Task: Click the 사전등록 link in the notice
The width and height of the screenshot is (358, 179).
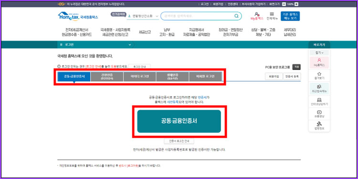Action: click(x=173, y=102)
